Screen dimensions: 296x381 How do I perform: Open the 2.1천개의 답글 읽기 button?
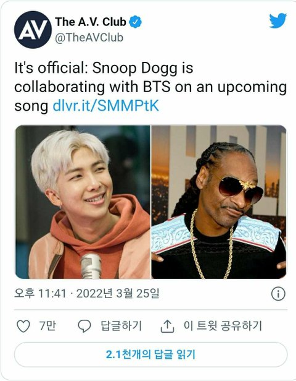[x=150, y=354]
